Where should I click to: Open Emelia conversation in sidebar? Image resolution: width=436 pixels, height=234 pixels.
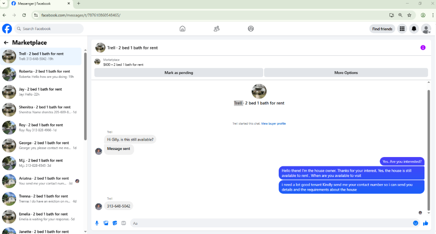(x=41, y=216)
